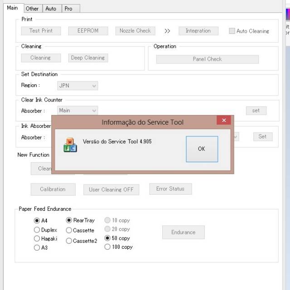Click OK in the Service Tool dialog

202,149
